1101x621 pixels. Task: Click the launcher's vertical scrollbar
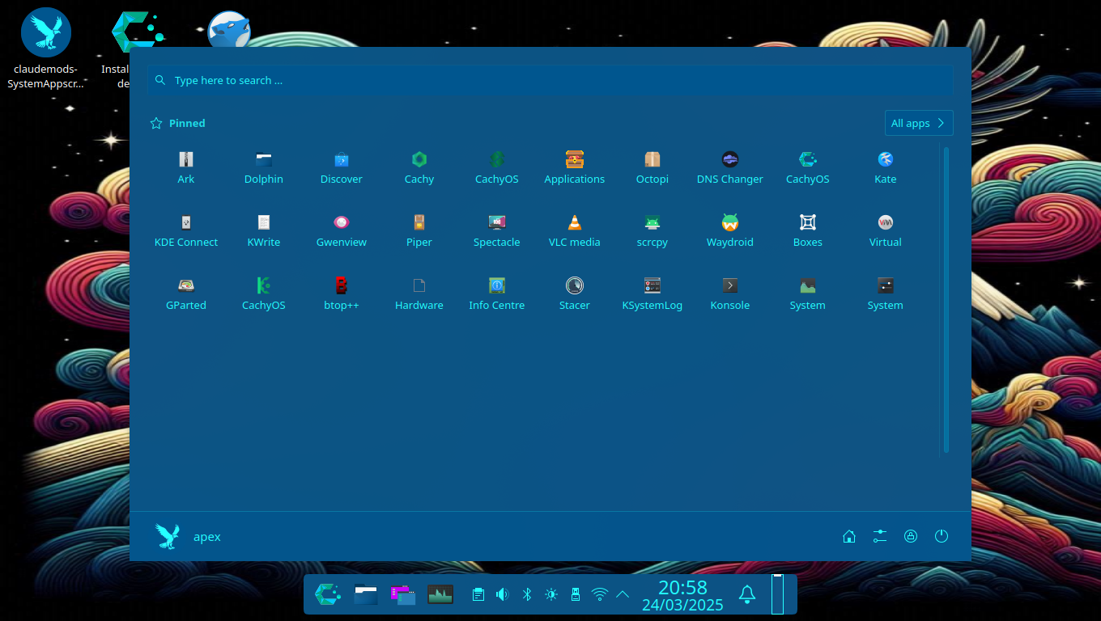point(946,299)
